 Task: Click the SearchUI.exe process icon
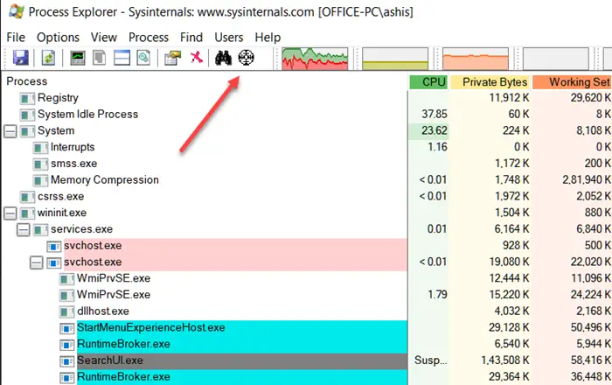pyautogui.click(x=66, y=360)
